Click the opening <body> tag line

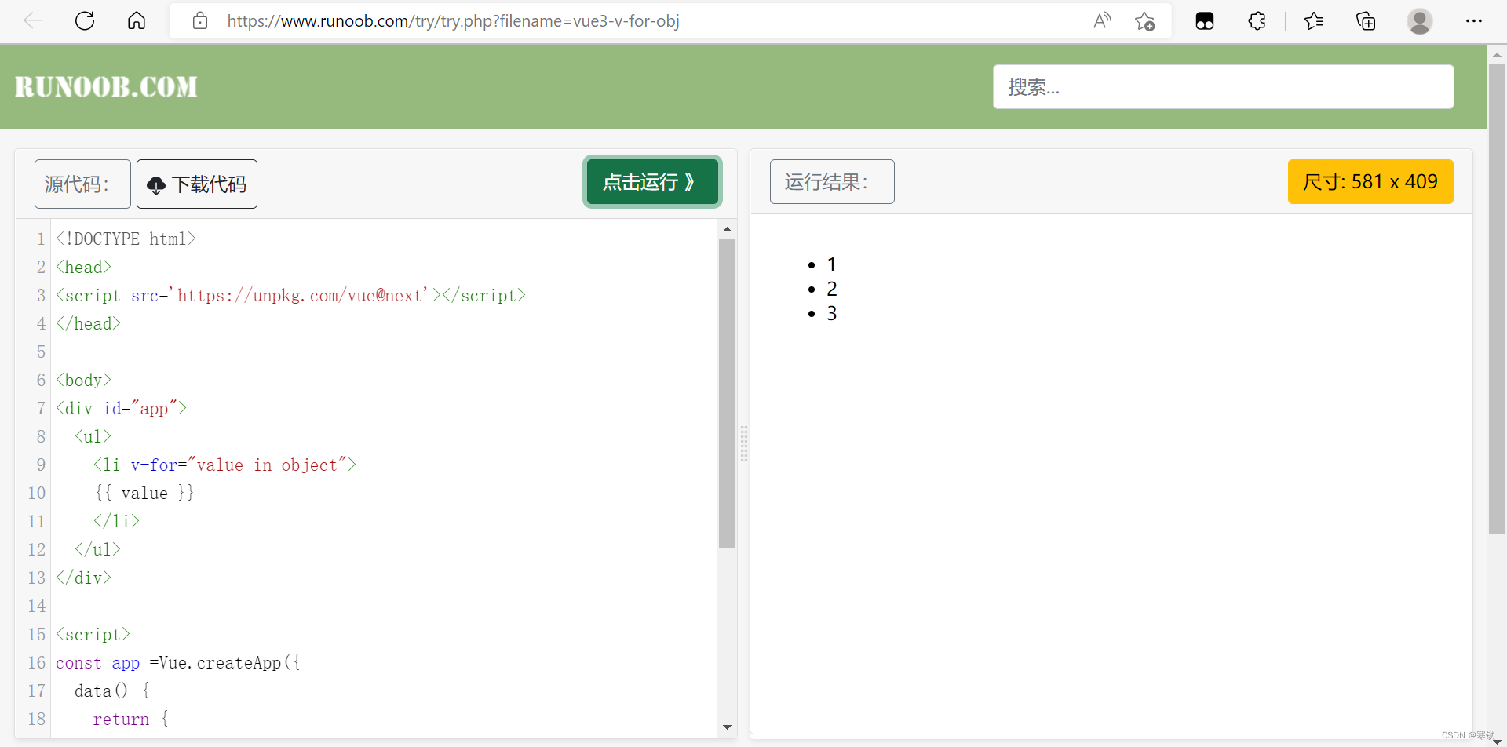coord(83,380)
